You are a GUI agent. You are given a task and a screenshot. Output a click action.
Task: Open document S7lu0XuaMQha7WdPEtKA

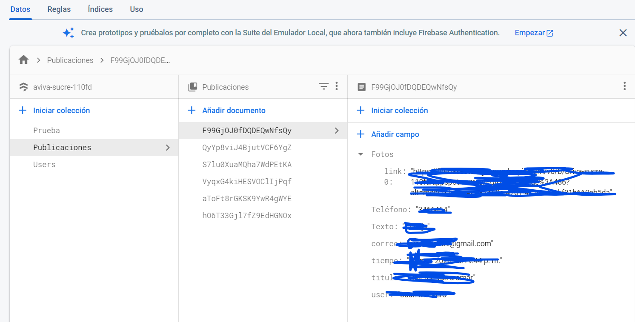coord(247,165)
